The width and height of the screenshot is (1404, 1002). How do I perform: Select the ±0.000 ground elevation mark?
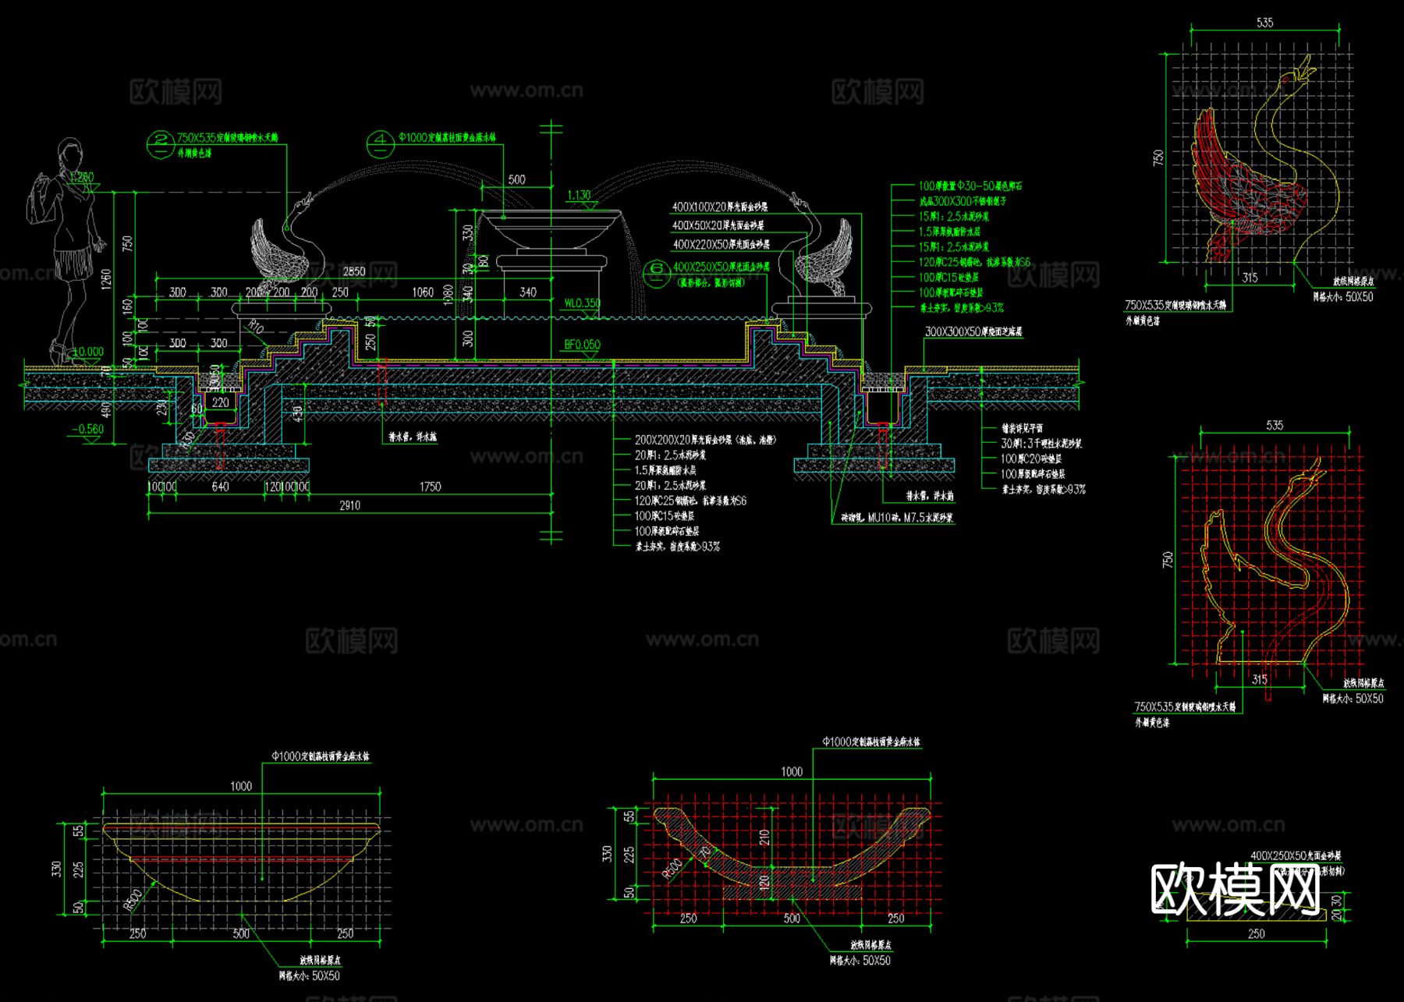tap(88, 352)
